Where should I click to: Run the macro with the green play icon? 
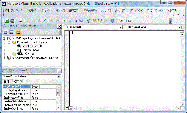coord(64,21)
